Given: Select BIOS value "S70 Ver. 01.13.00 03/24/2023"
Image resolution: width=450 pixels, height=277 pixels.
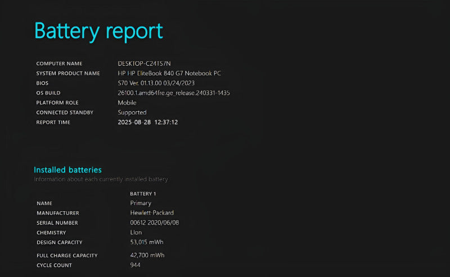Looking at the screenshot, I should click(156, 83).
